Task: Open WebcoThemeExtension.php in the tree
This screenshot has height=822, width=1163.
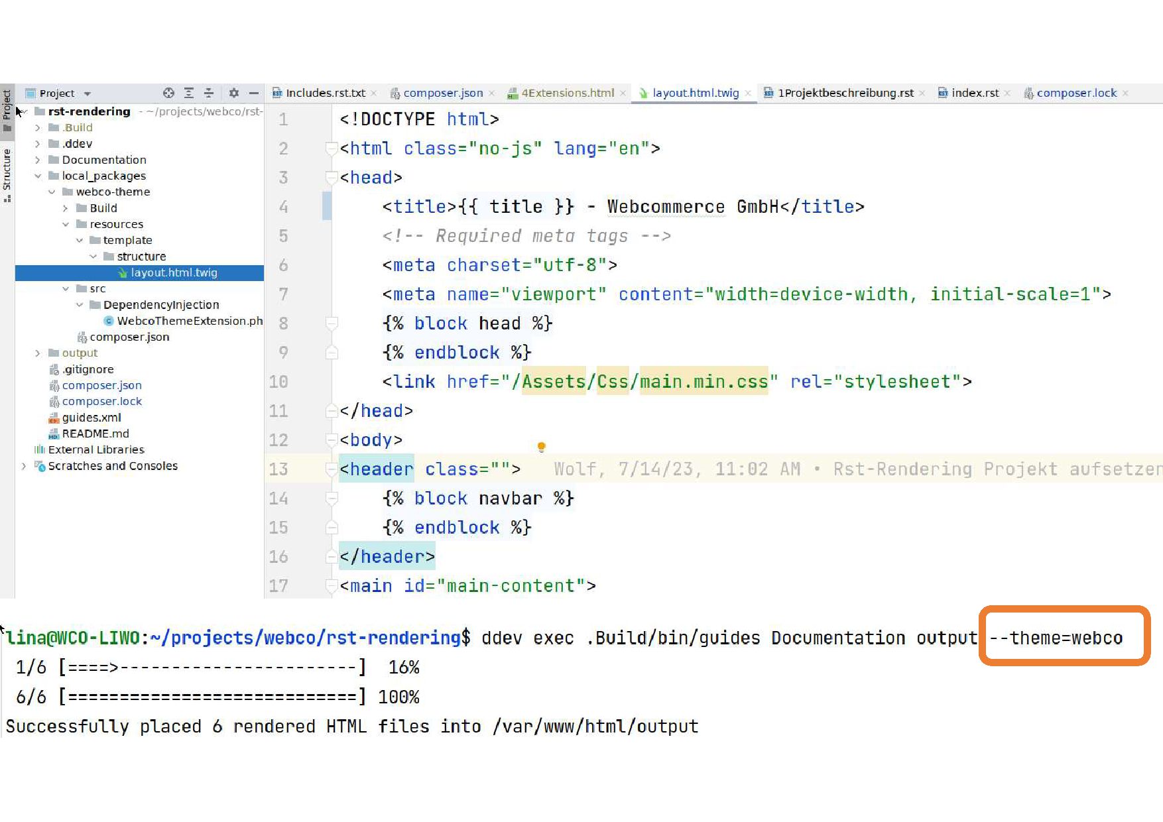Action: pyautogui.click(x=189, y=321)
